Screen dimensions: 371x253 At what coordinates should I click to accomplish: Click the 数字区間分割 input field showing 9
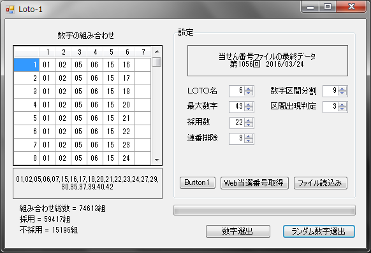331,91
